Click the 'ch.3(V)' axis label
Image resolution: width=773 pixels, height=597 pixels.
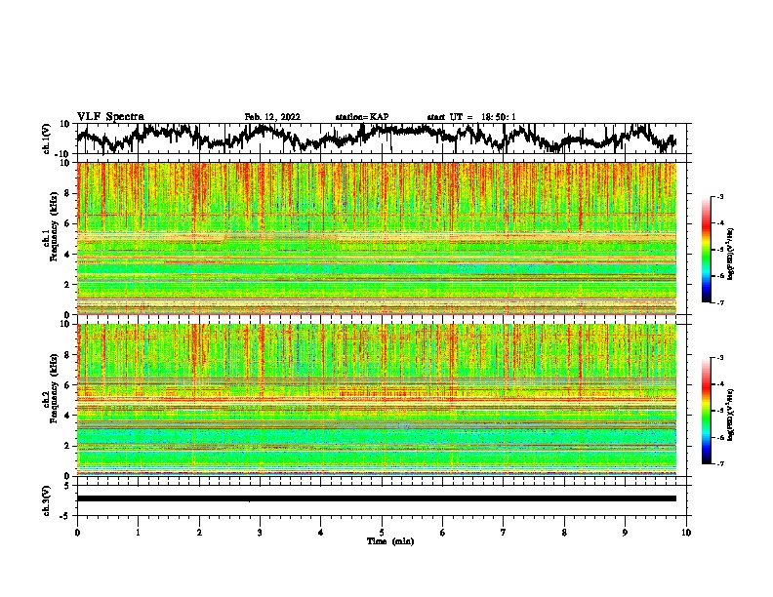point(47,500)
